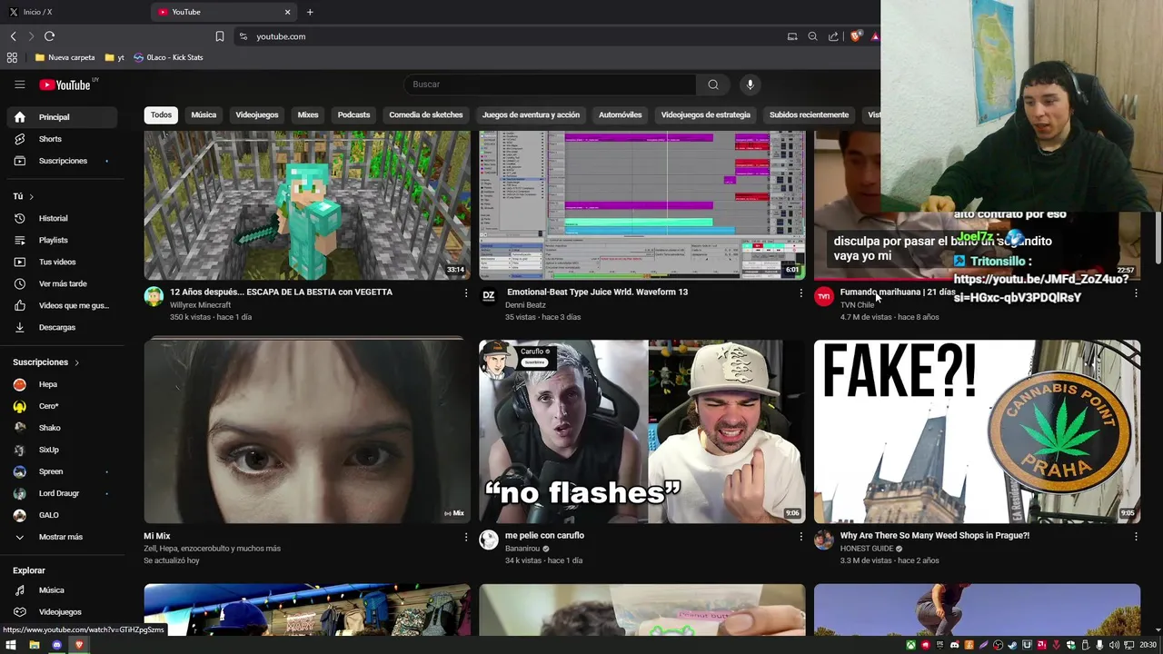Close the YouTube browser tab

coord(288,12)
